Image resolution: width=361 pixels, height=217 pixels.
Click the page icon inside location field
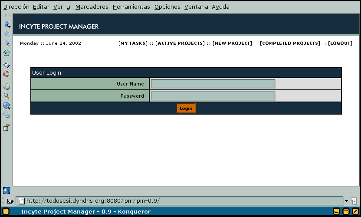click(x=21, y=201)
